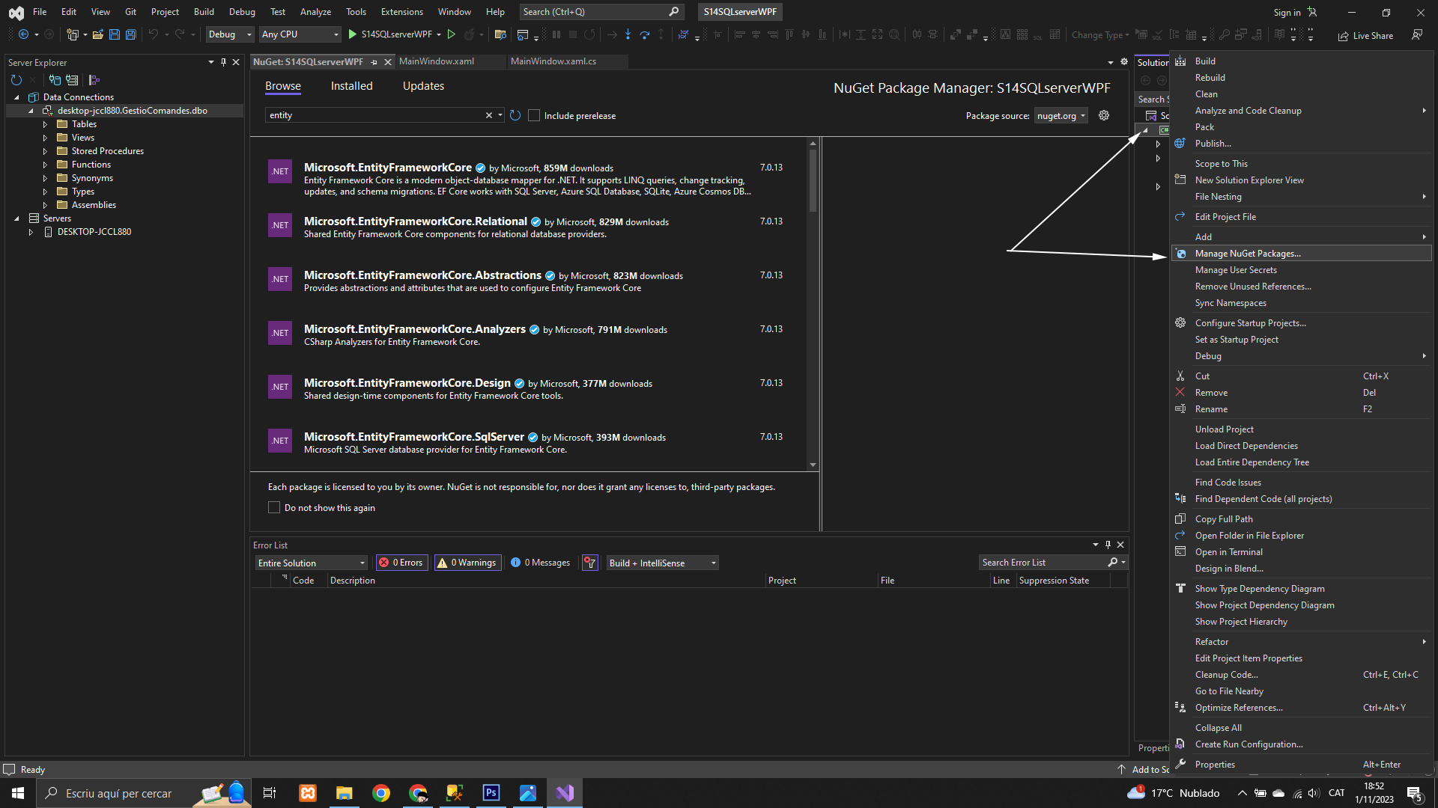The height and width of the screenshot is (808, 1438).
Task: Open Photoshop from the Windows taskbar
Action: [x=491, y=793]
